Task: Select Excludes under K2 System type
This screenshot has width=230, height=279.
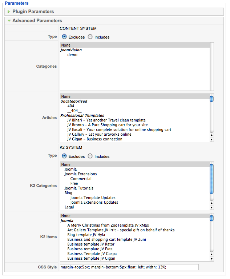Action: tap(64, 156)
